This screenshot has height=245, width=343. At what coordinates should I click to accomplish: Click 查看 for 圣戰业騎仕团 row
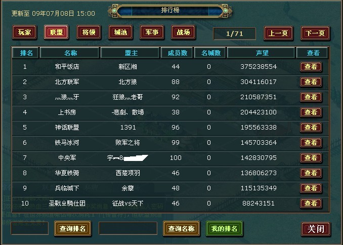[311, 203]
